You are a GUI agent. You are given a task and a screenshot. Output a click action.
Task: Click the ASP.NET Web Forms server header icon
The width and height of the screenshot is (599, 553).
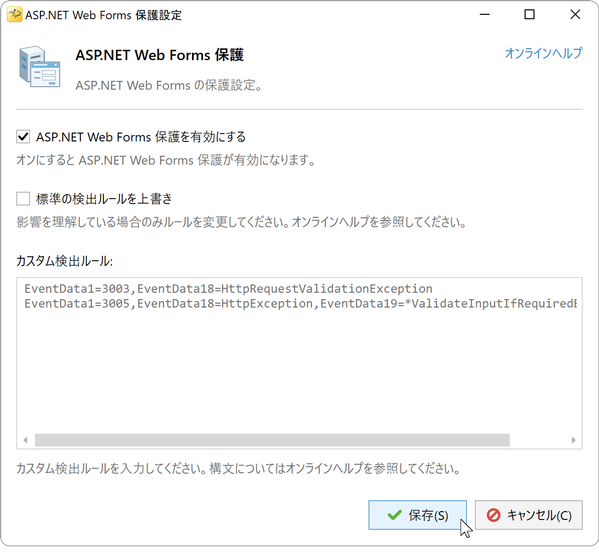[x=39, y=67]
